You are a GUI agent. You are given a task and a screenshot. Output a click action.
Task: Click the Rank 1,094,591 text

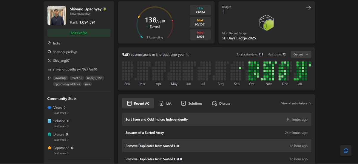coord(83,22)
